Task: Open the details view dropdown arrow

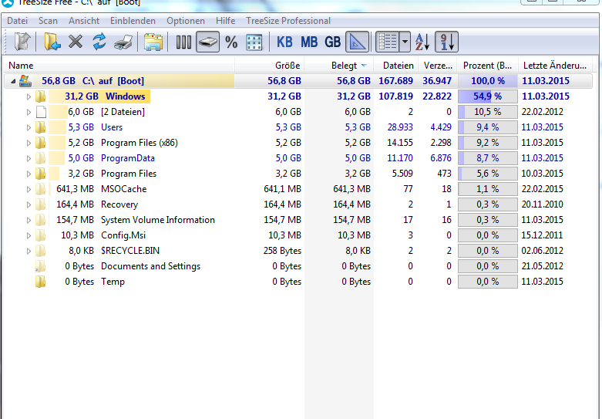Action: [405, 42]
